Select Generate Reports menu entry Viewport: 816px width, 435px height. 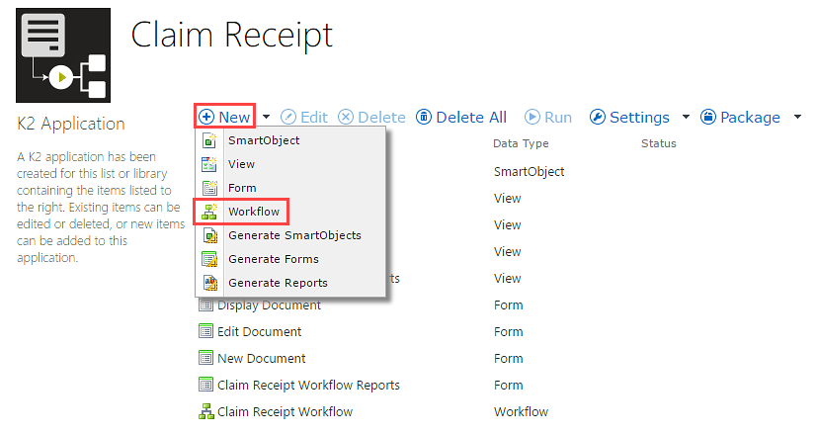coord(278,283)
